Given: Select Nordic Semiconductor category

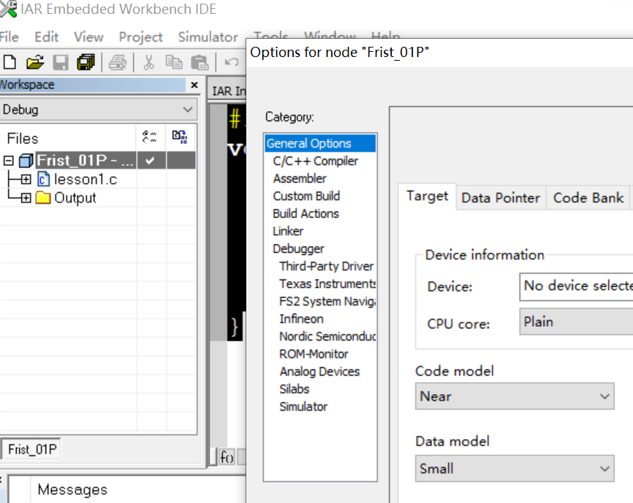Looking at the screenshot, I should (x=327, y=337).
